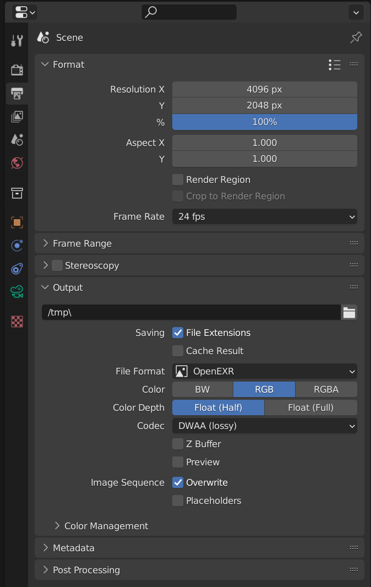
Task: Expand the Frame Range panel
Action: (x=83, y=244)
